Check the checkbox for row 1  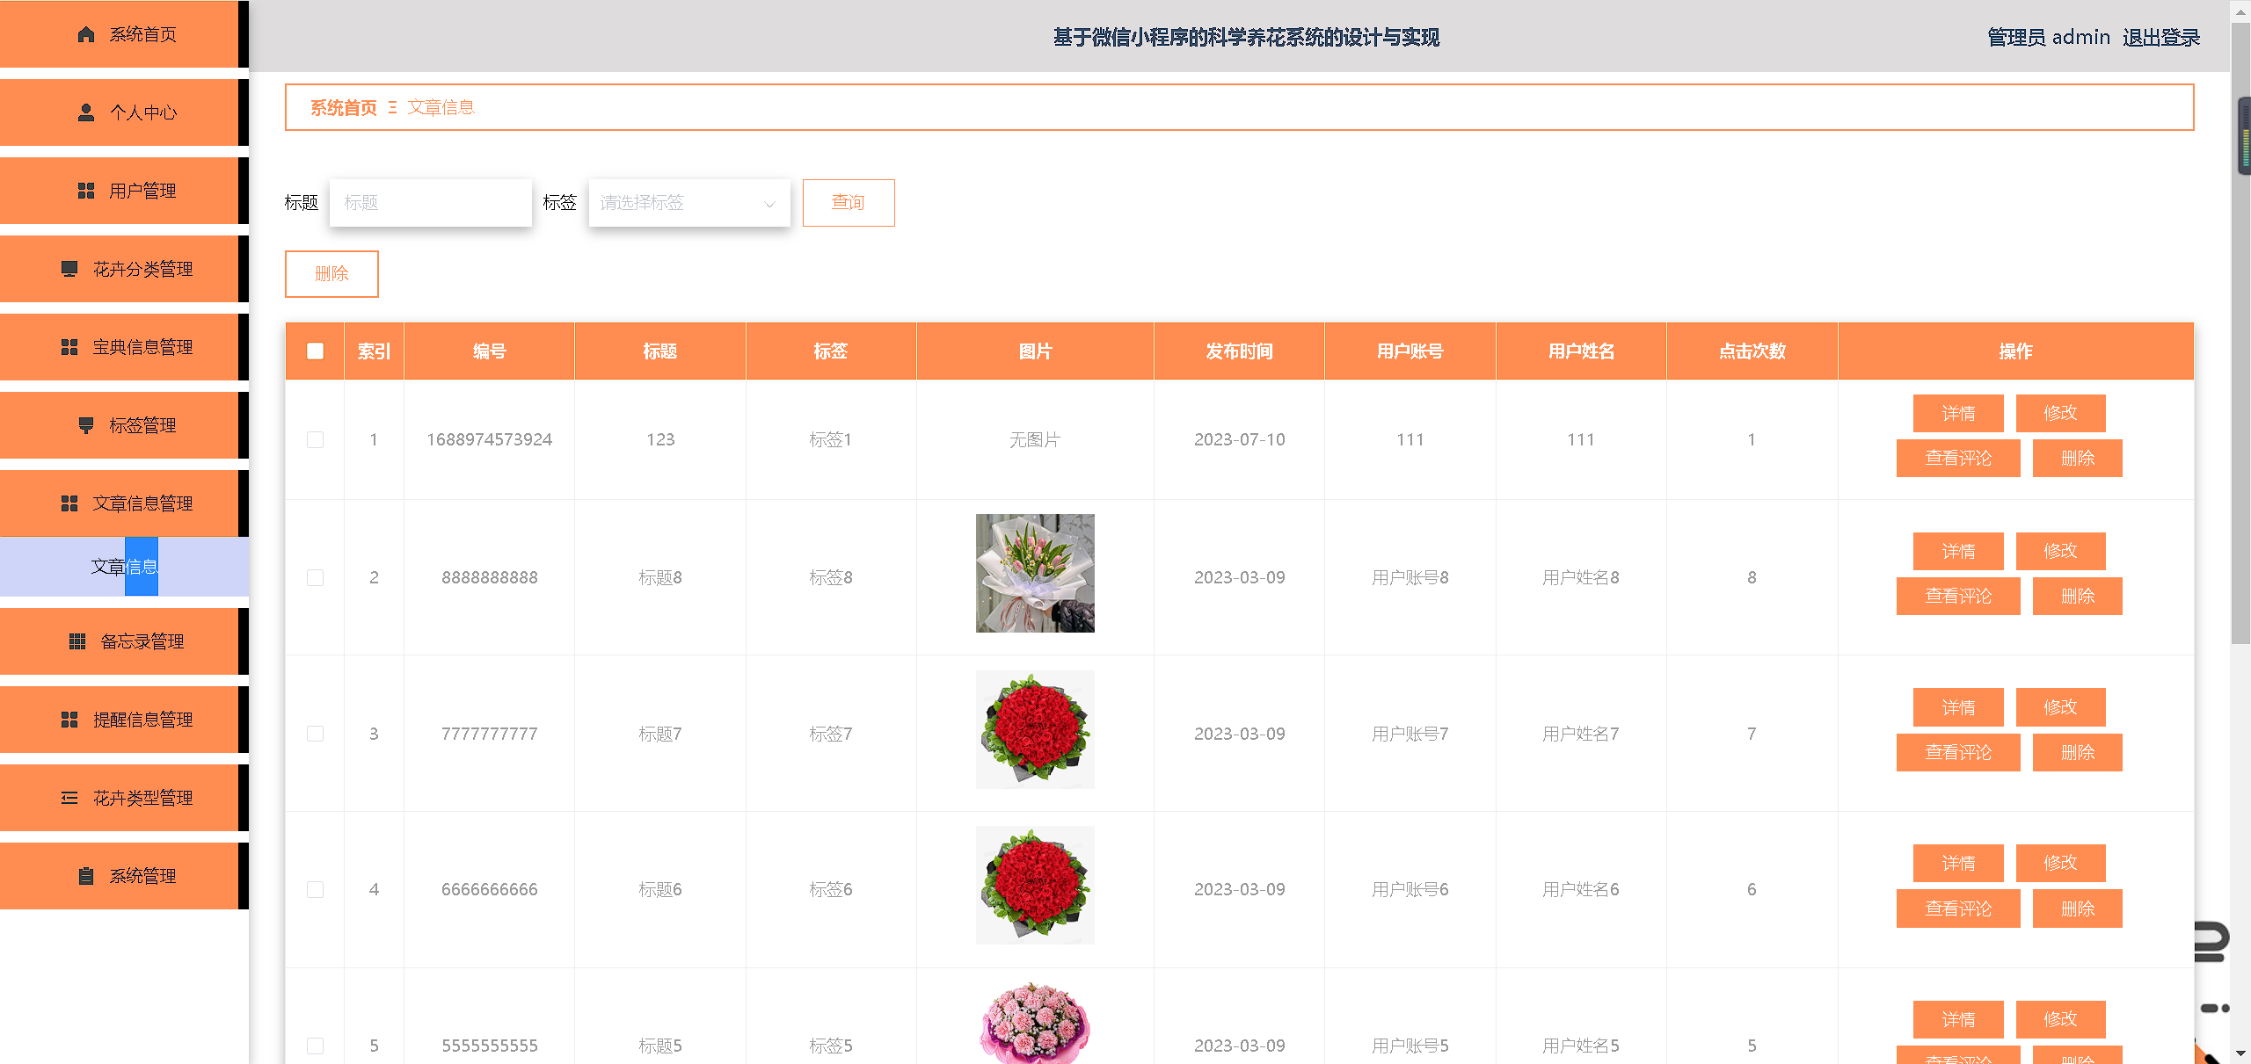315,439
